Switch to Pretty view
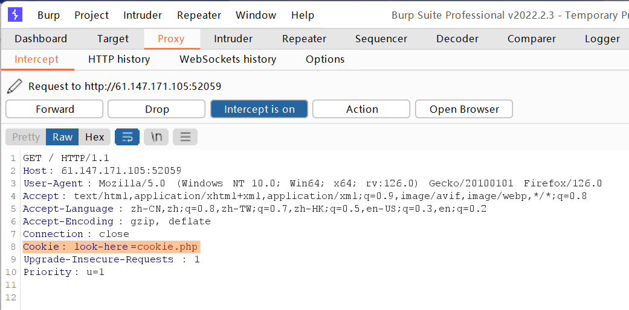Viewport: 629px width, 310px height. click(26, 137)
